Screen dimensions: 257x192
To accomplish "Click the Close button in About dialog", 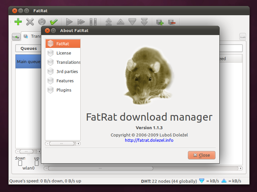I will click(x=202, y=155).
